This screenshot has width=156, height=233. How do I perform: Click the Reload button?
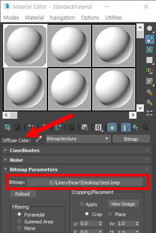click(x=23, y=194)
